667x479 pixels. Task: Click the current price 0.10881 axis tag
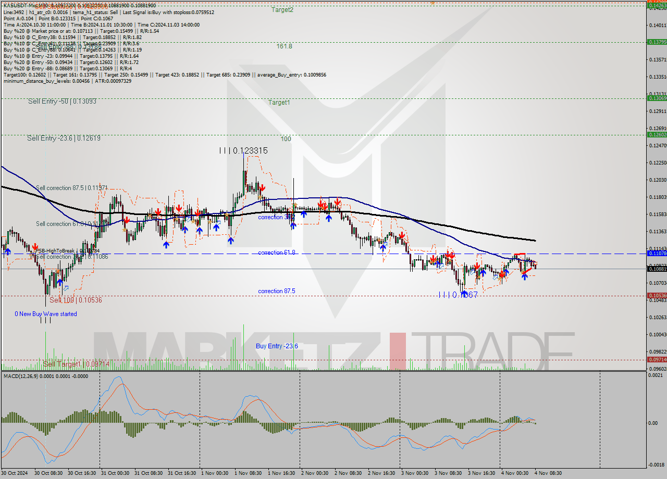click(657, 269)
